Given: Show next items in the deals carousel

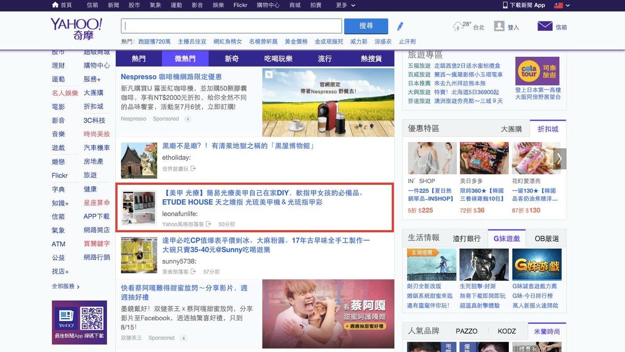Looking at the screenshot, I should coord(560,158).
